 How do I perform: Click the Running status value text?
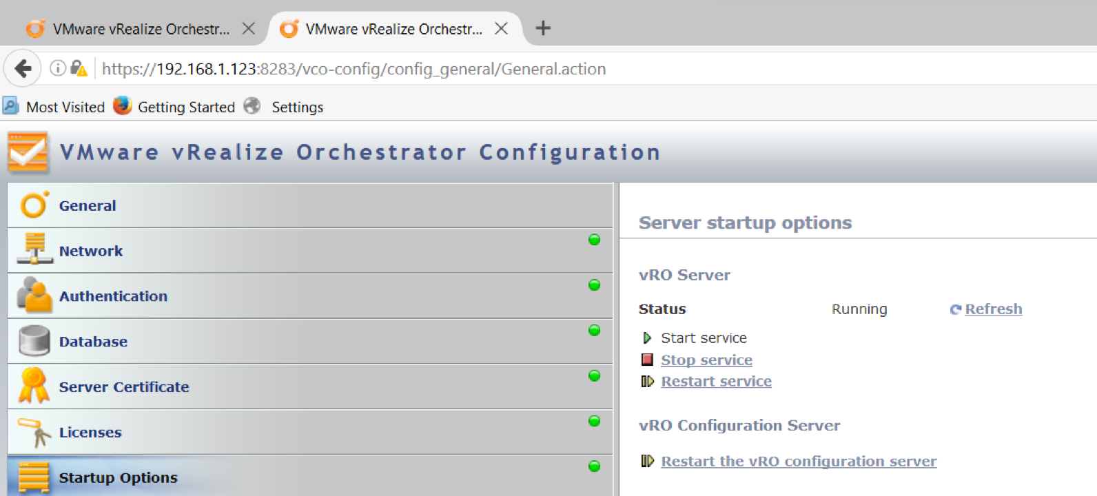859,309
